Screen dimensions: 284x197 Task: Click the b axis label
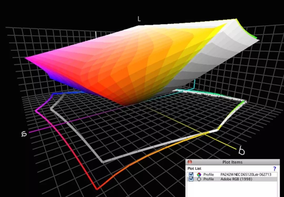(242, 150)
